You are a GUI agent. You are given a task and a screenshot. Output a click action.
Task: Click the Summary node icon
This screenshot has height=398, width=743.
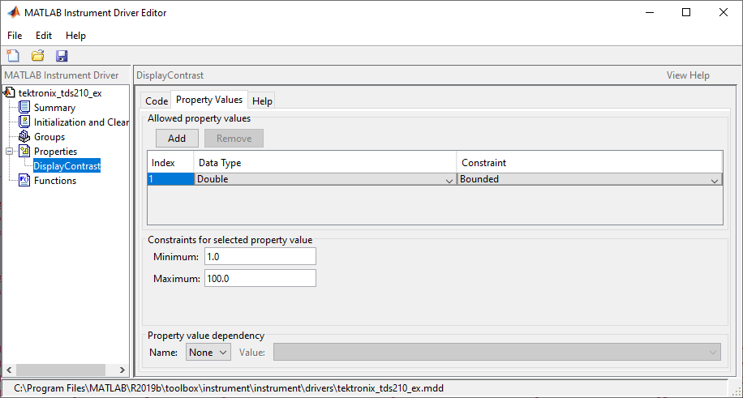pos(24,108)
